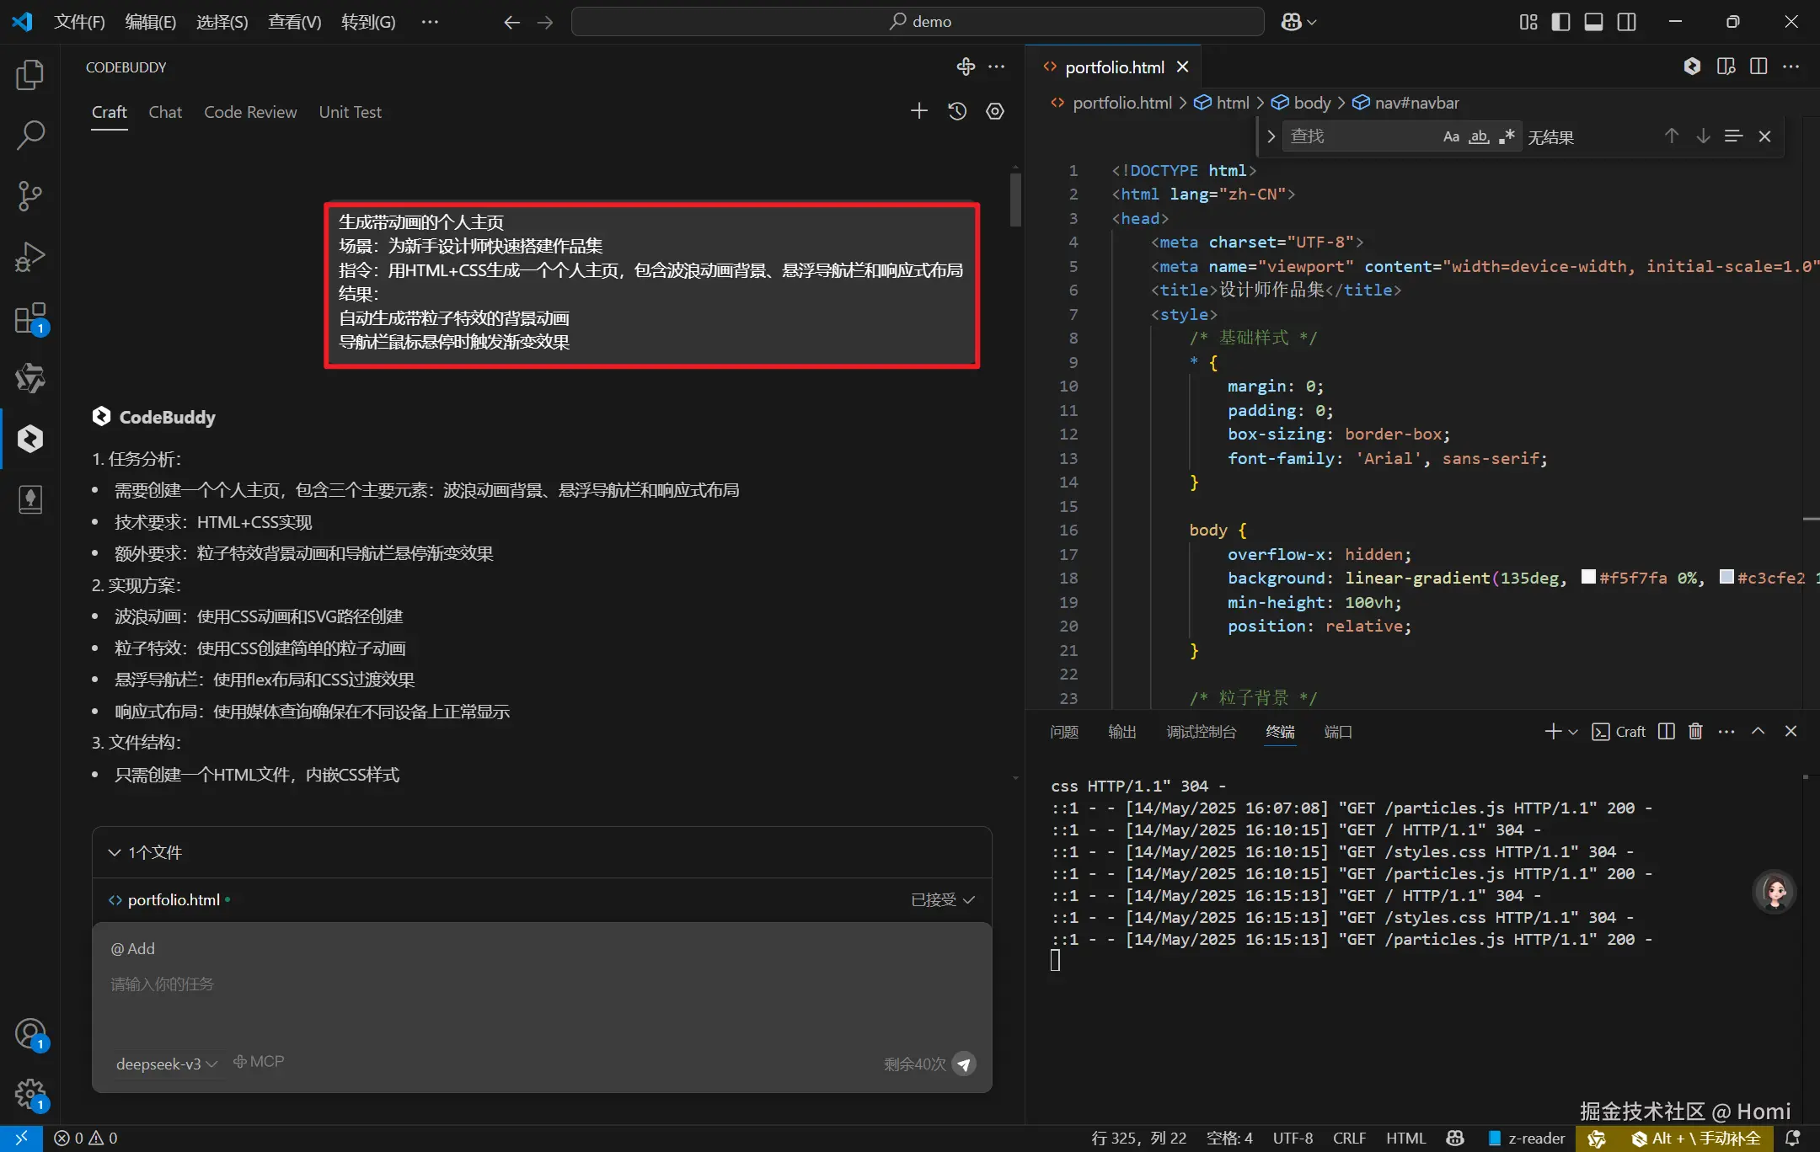Send the task with the arrow button
Viewport: 1820px width, 1152px height.
[x=964, y=1064]
